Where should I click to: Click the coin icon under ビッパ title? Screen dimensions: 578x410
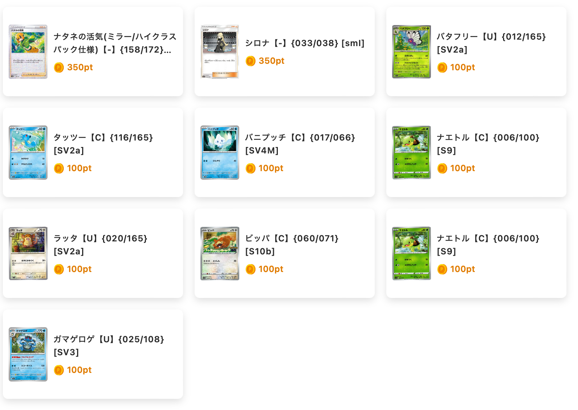point(250,269)
